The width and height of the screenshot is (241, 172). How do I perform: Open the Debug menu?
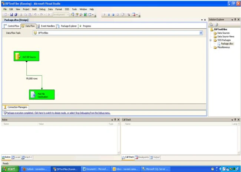pyautogui.click(x=42, y=9)
